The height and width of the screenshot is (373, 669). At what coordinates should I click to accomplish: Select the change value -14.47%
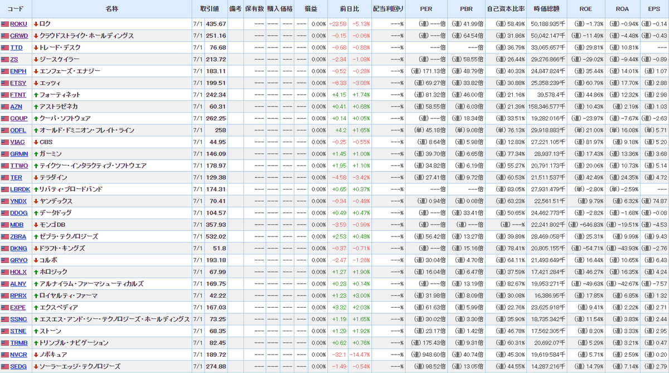(361, 355)
